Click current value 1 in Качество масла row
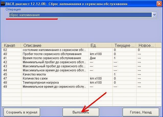Screen dimensions: 163x117 (115, 74)
